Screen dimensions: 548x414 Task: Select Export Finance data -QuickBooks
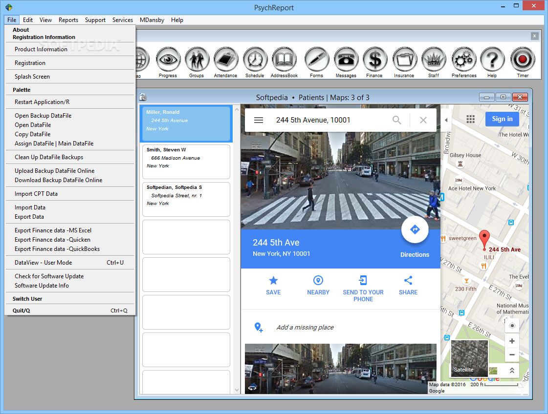tap(57, 249)
